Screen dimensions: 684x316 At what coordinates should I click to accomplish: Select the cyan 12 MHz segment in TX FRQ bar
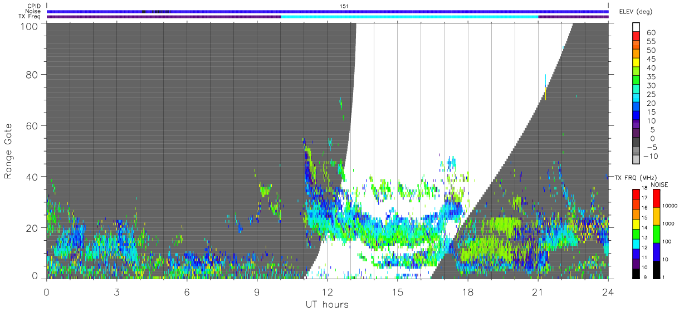pyautogui.click(x=636, y=244)
